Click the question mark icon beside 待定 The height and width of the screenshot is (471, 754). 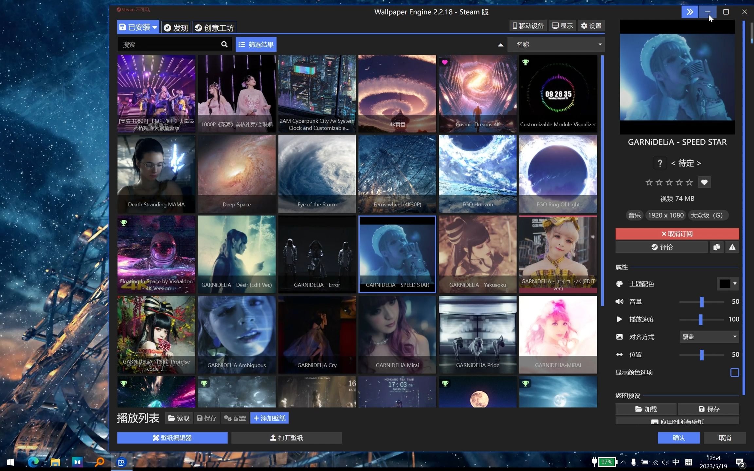pyautogui.click(x=660, y=163)
